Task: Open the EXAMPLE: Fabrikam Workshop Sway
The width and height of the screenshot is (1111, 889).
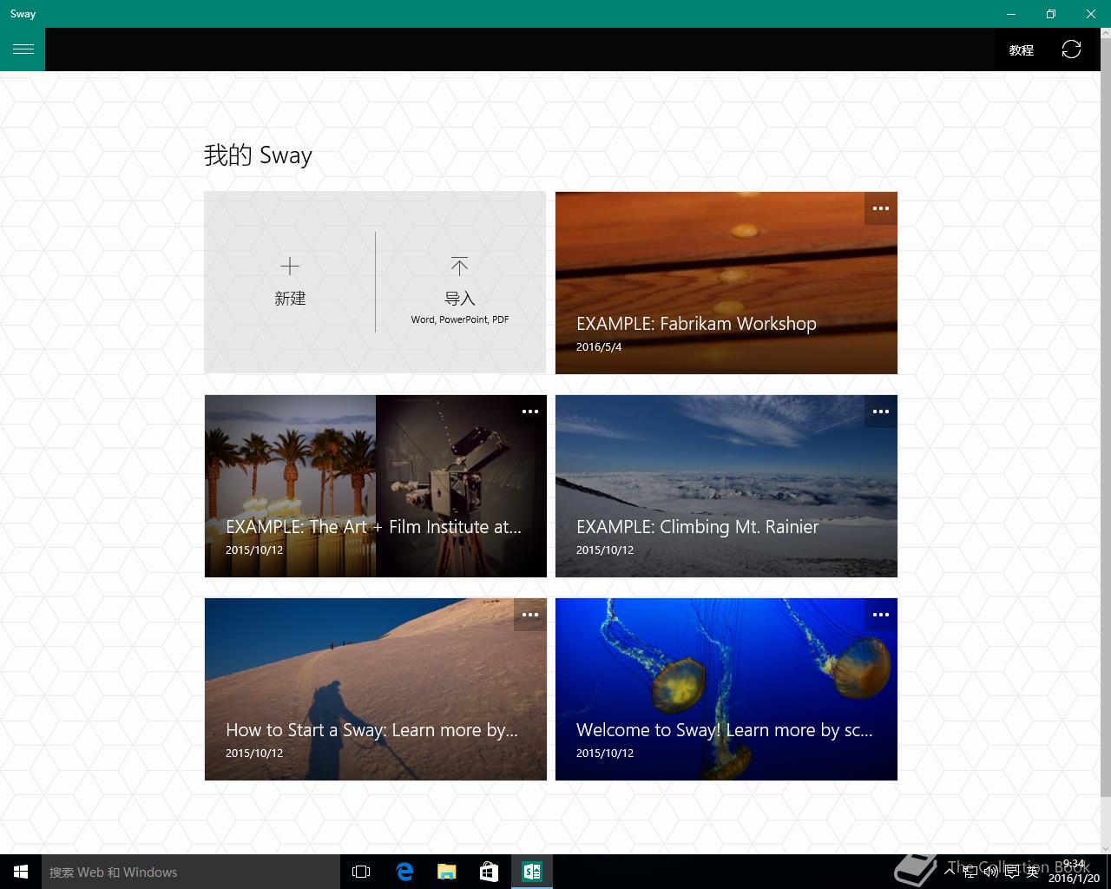Action: [x=726, y=283]
